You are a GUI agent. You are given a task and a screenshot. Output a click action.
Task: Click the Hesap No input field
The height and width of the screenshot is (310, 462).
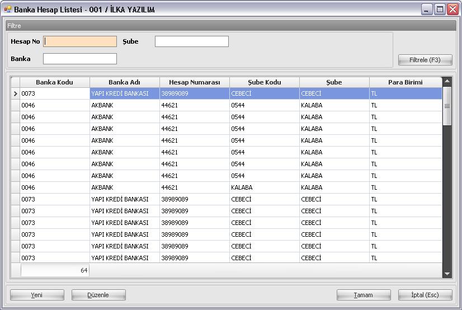pyautogui.click(x=80, y=41)
